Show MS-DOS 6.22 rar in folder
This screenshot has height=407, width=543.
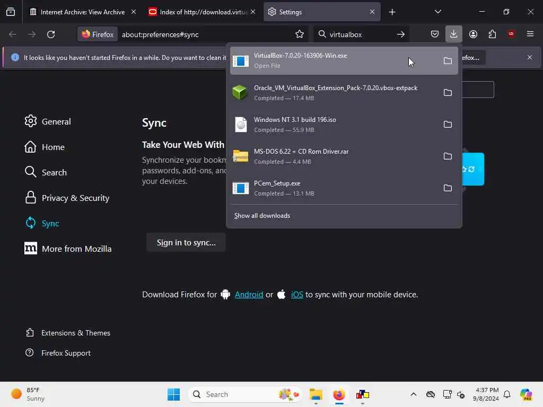tap(448, 156)
